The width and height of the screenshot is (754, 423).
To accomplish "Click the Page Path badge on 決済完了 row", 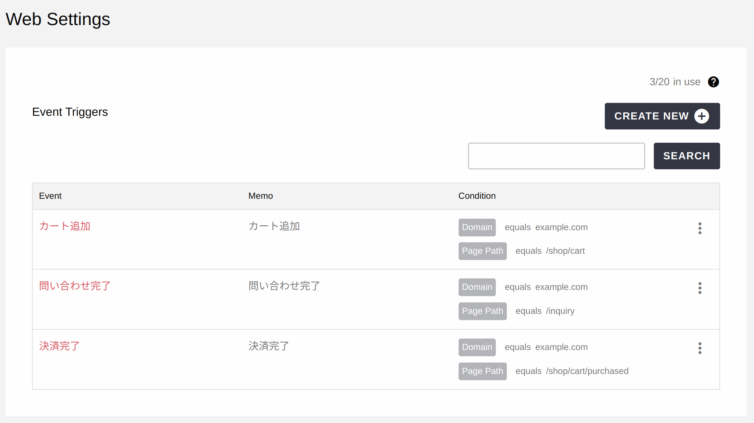I will 482,371.
